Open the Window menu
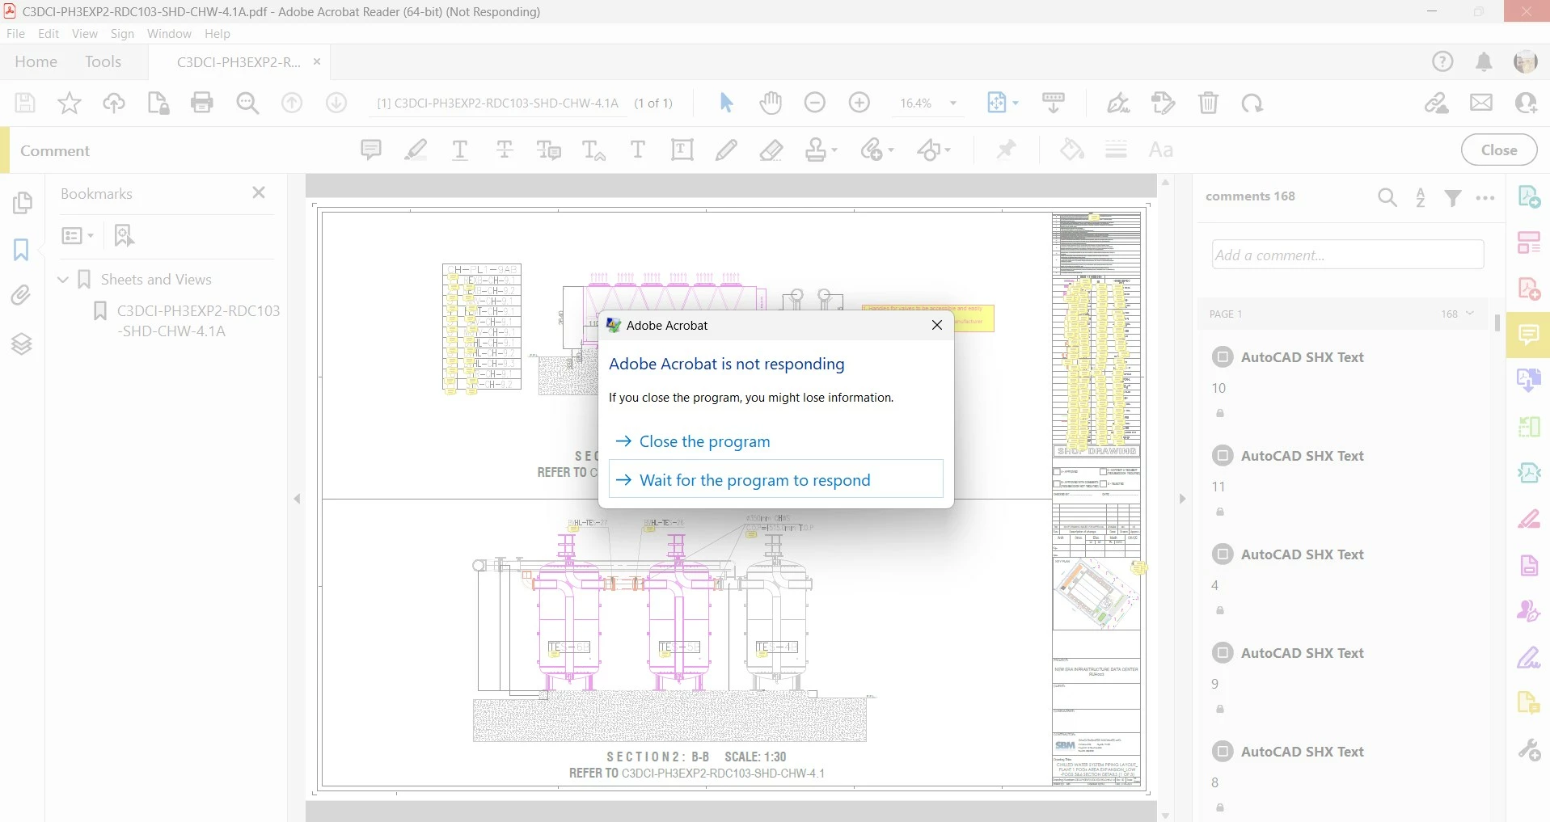 (x=169, y=33)
